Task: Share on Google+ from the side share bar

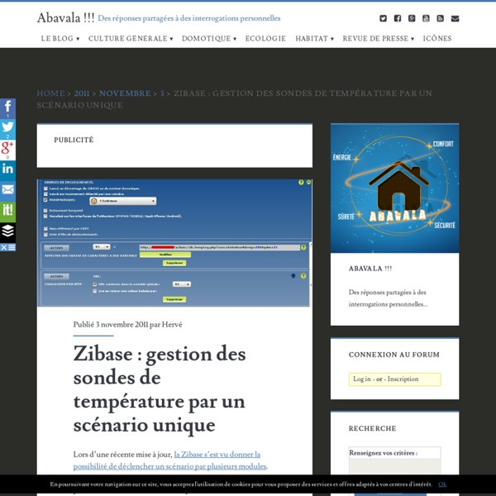Action: [7, 150]
